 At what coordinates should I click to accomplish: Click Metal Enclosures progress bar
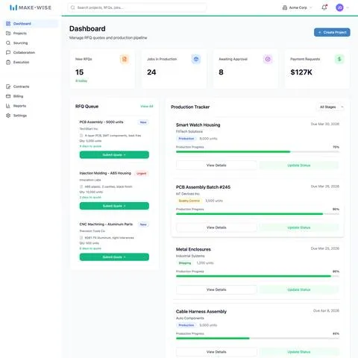tap(257, 276)
